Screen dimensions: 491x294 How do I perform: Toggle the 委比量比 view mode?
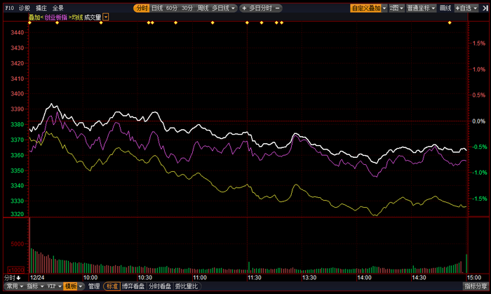[x=187, y=286]
